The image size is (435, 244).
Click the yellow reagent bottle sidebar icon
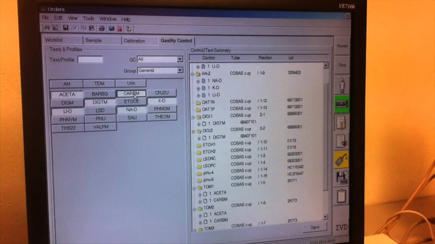pyautogui.click(x=341, y=159)
